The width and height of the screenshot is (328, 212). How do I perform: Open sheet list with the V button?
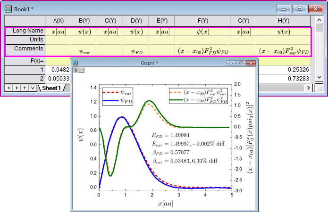tap(33, 88)
